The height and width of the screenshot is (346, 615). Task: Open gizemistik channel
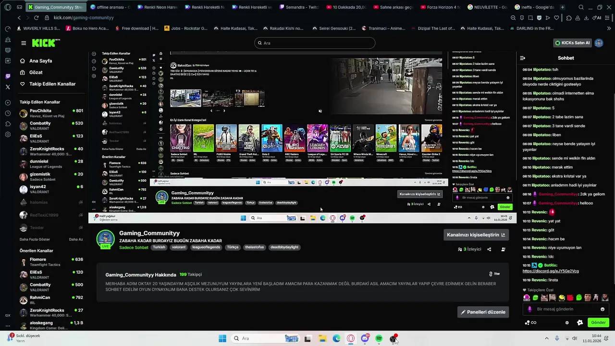pos(51,177)
